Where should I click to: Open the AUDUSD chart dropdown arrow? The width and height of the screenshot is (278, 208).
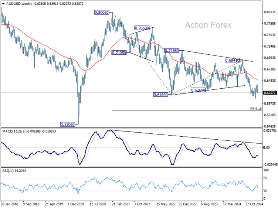click(x=3, y=4)
